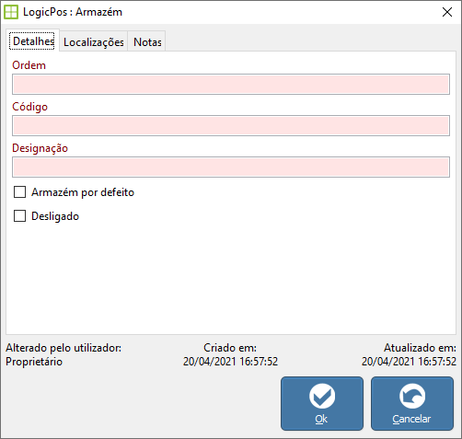Viewport: 462px width, 439px height.
Task: Open the Localizações tab
Action: (94, 41)
